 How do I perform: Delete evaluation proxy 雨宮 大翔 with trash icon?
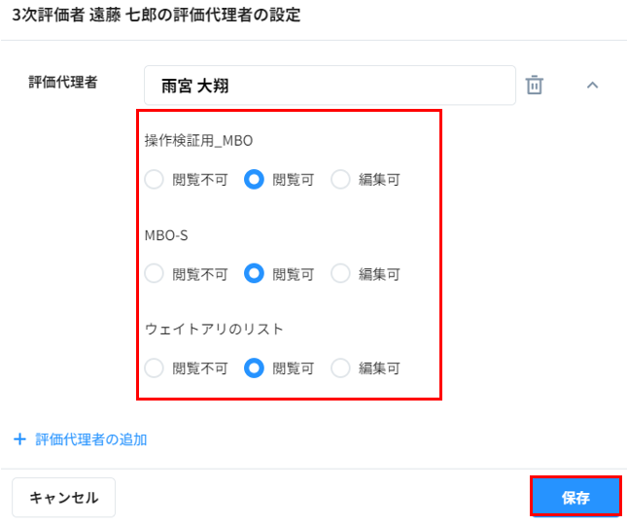click(x=534, y=86)
